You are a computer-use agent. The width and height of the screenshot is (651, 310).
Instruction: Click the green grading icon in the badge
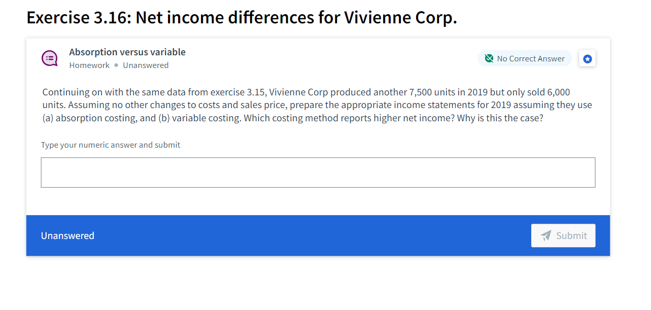pyautogui.click(x=489, y=58)
